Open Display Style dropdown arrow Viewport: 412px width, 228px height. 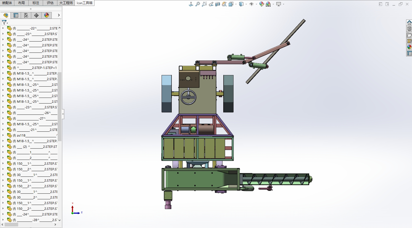(x=246, y=4)
